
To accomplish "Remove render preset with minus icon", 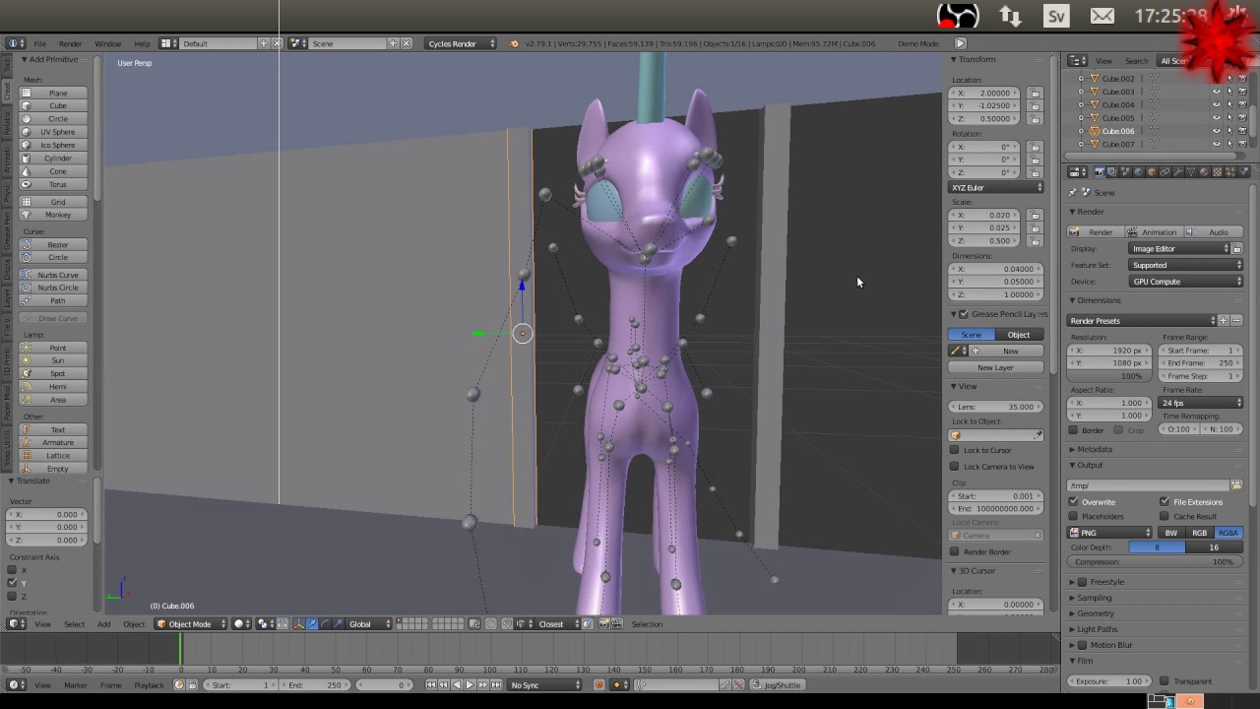I will [x=1236, y=321].
